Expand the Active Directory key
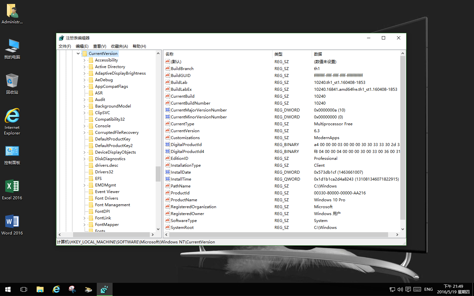Screen dimensions: 474x296 click(x=84, y=67)
